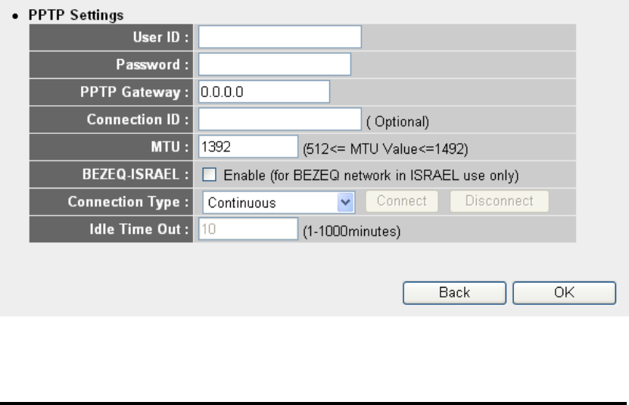Open the Connection Type dropdown

[279, 202]
